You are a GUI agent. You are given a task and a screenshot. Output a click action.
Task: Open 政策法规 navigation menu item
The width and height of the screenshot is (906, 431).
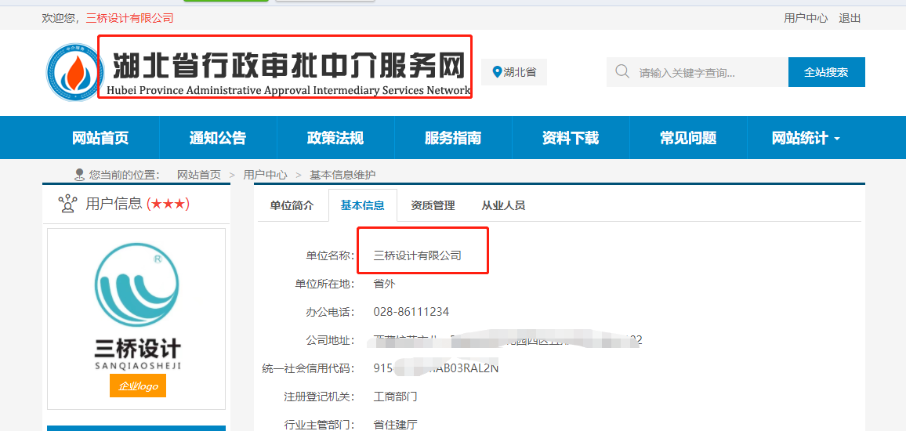335,138
